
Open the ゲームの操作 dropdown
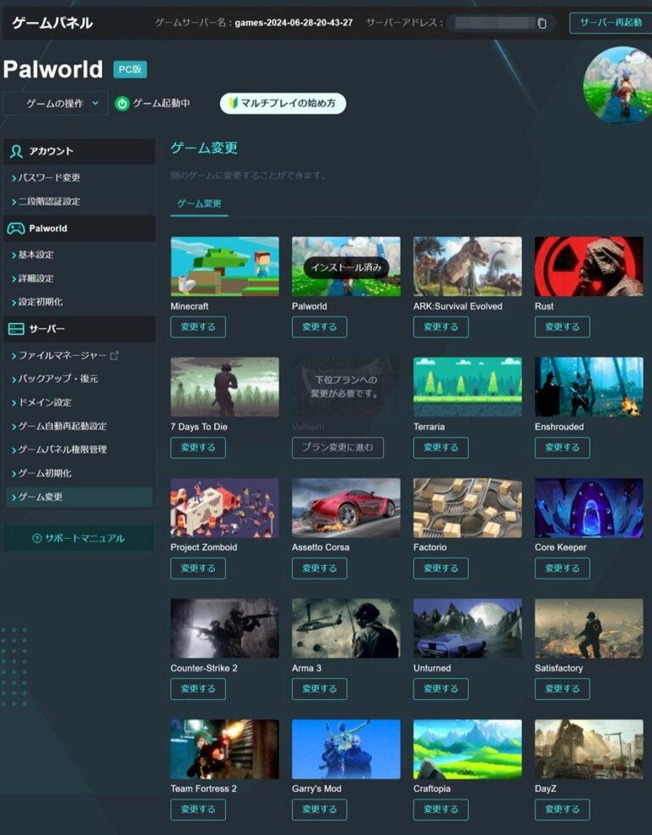[55, 104]
